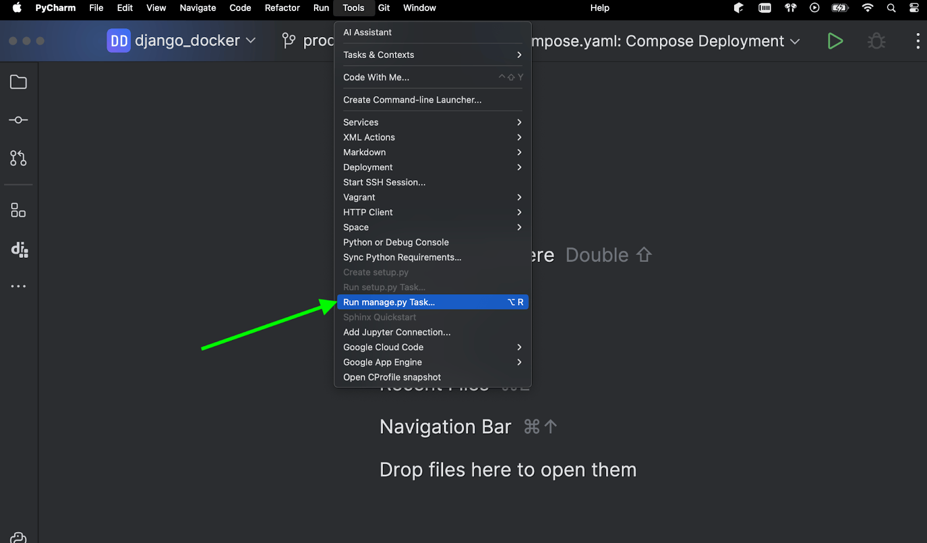Open the Commit tool window icon
The image size is (927, 543).
(x=19, y=120)
